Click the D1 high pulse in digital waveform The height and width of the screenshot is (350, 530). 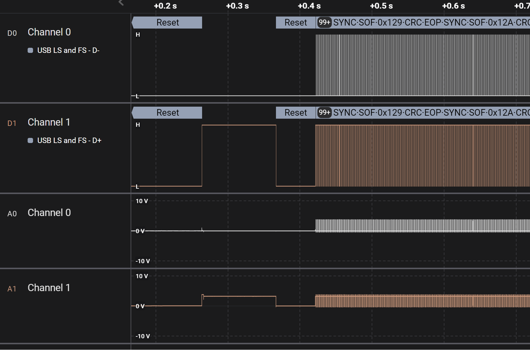[239, 155]
